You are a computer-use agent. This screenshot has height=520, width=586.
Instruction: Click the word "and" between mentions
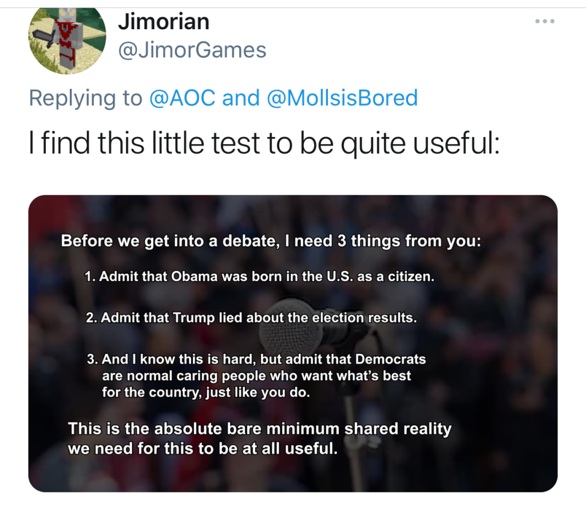(x=241, y=98)
